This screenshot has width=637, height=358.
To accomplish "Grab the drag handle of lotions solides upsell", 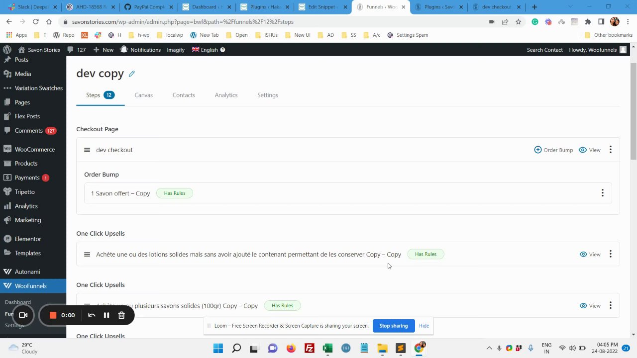I will pyautogui.click(x=87, y=254).
